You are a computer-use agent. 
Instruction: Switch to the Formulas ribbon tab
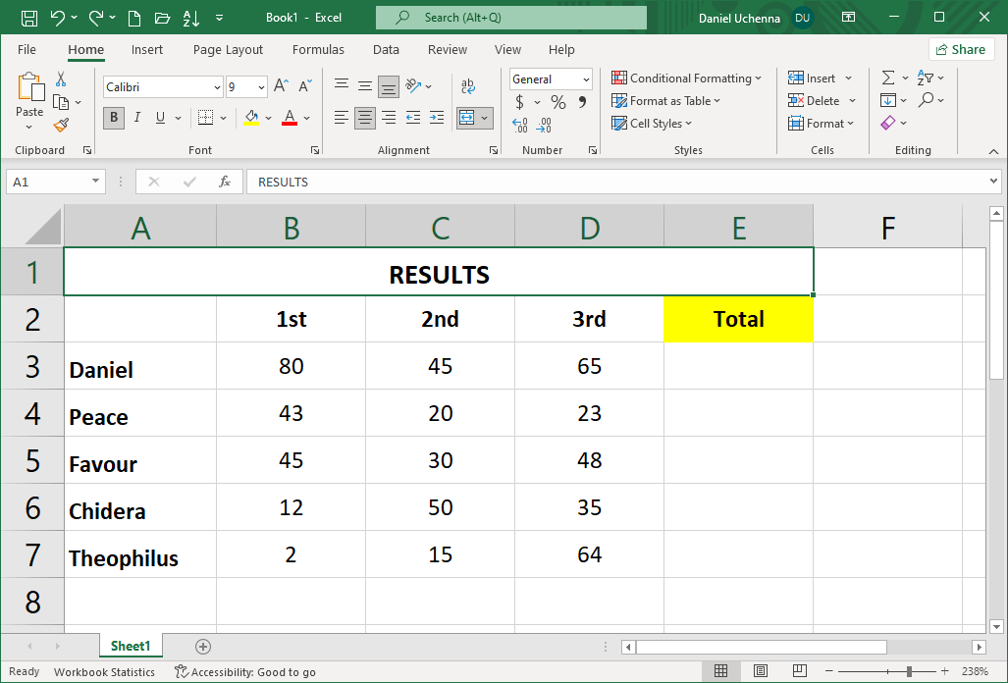pyautogui.click(x=318, y=49)
